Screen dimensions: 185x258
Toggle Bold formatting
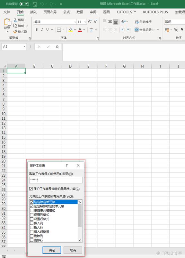(x=37, y=30)
